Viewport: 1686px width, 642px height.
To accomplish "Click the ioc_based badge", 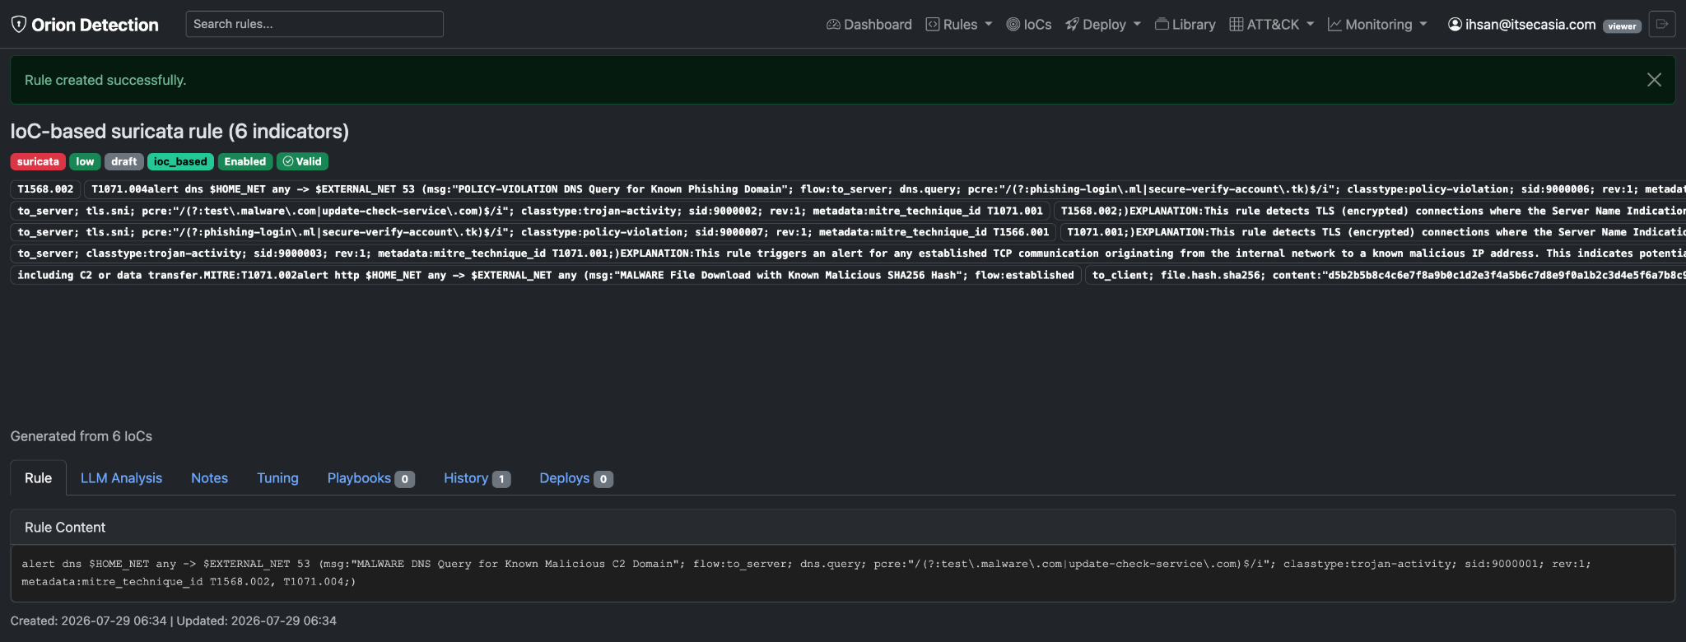I will point(180,161).
